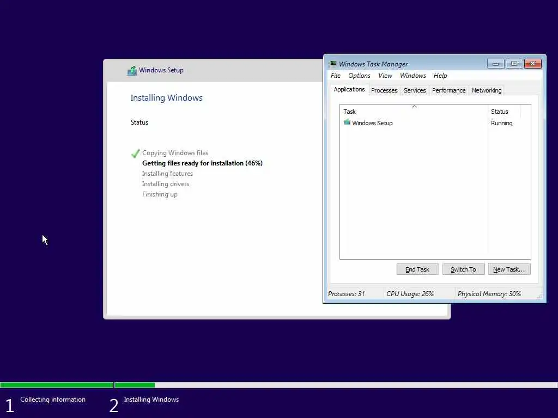Click the Installing drivers step
Viewport: 558px width, 418px height.
point(166,184)
